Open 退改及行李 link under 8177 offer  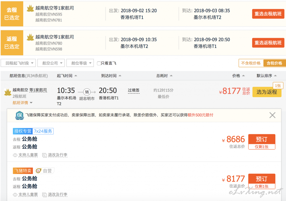click(x=58, y=195)
